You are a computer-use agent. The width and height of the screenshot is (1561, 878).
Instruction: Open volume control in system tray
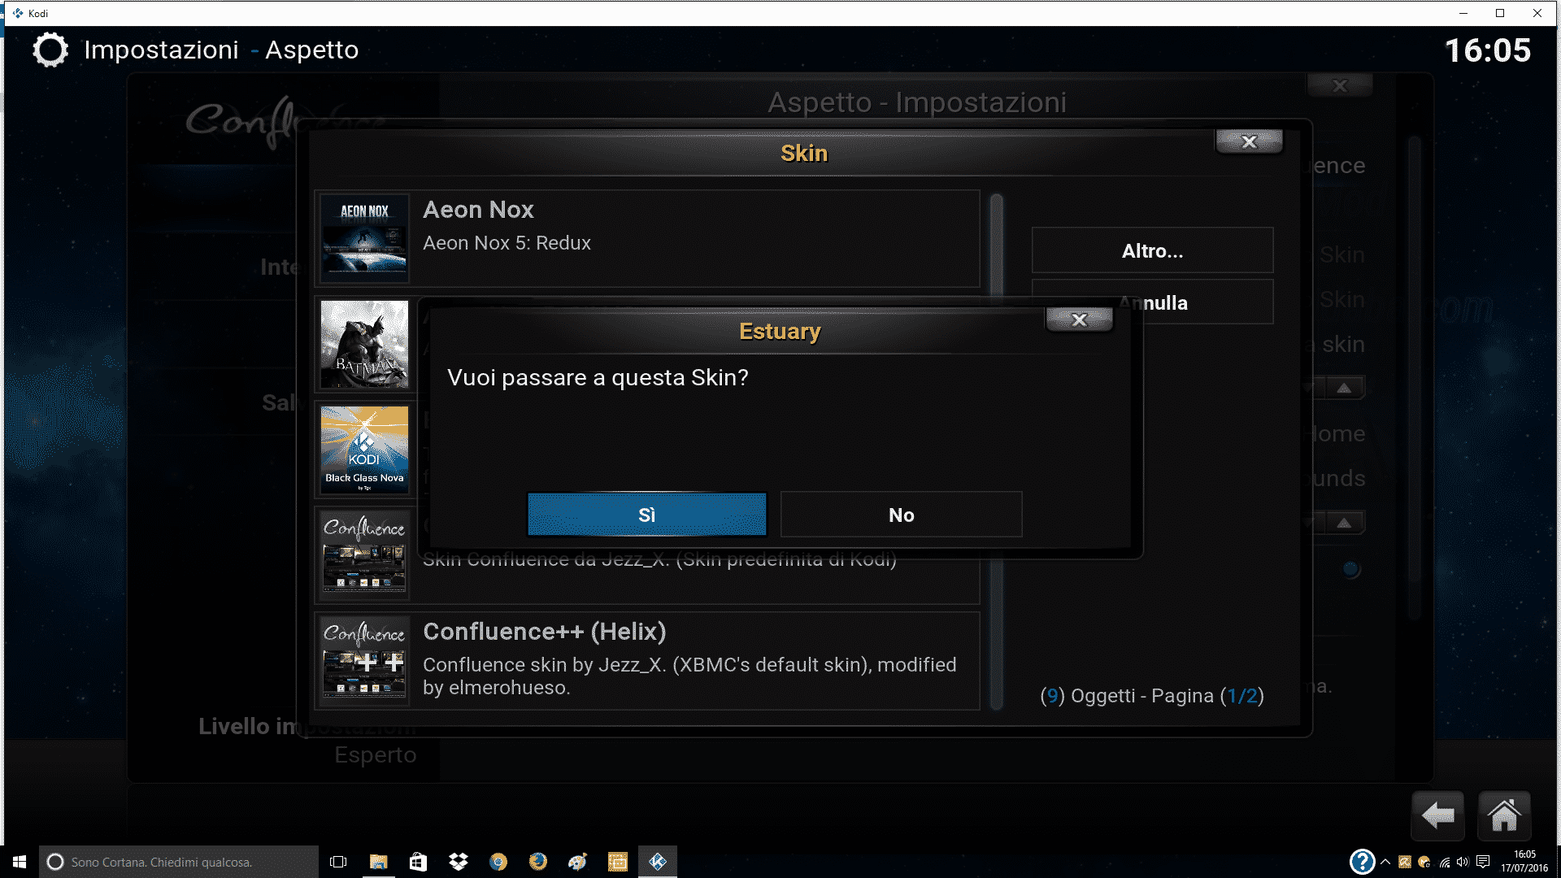coord(1463,862)
